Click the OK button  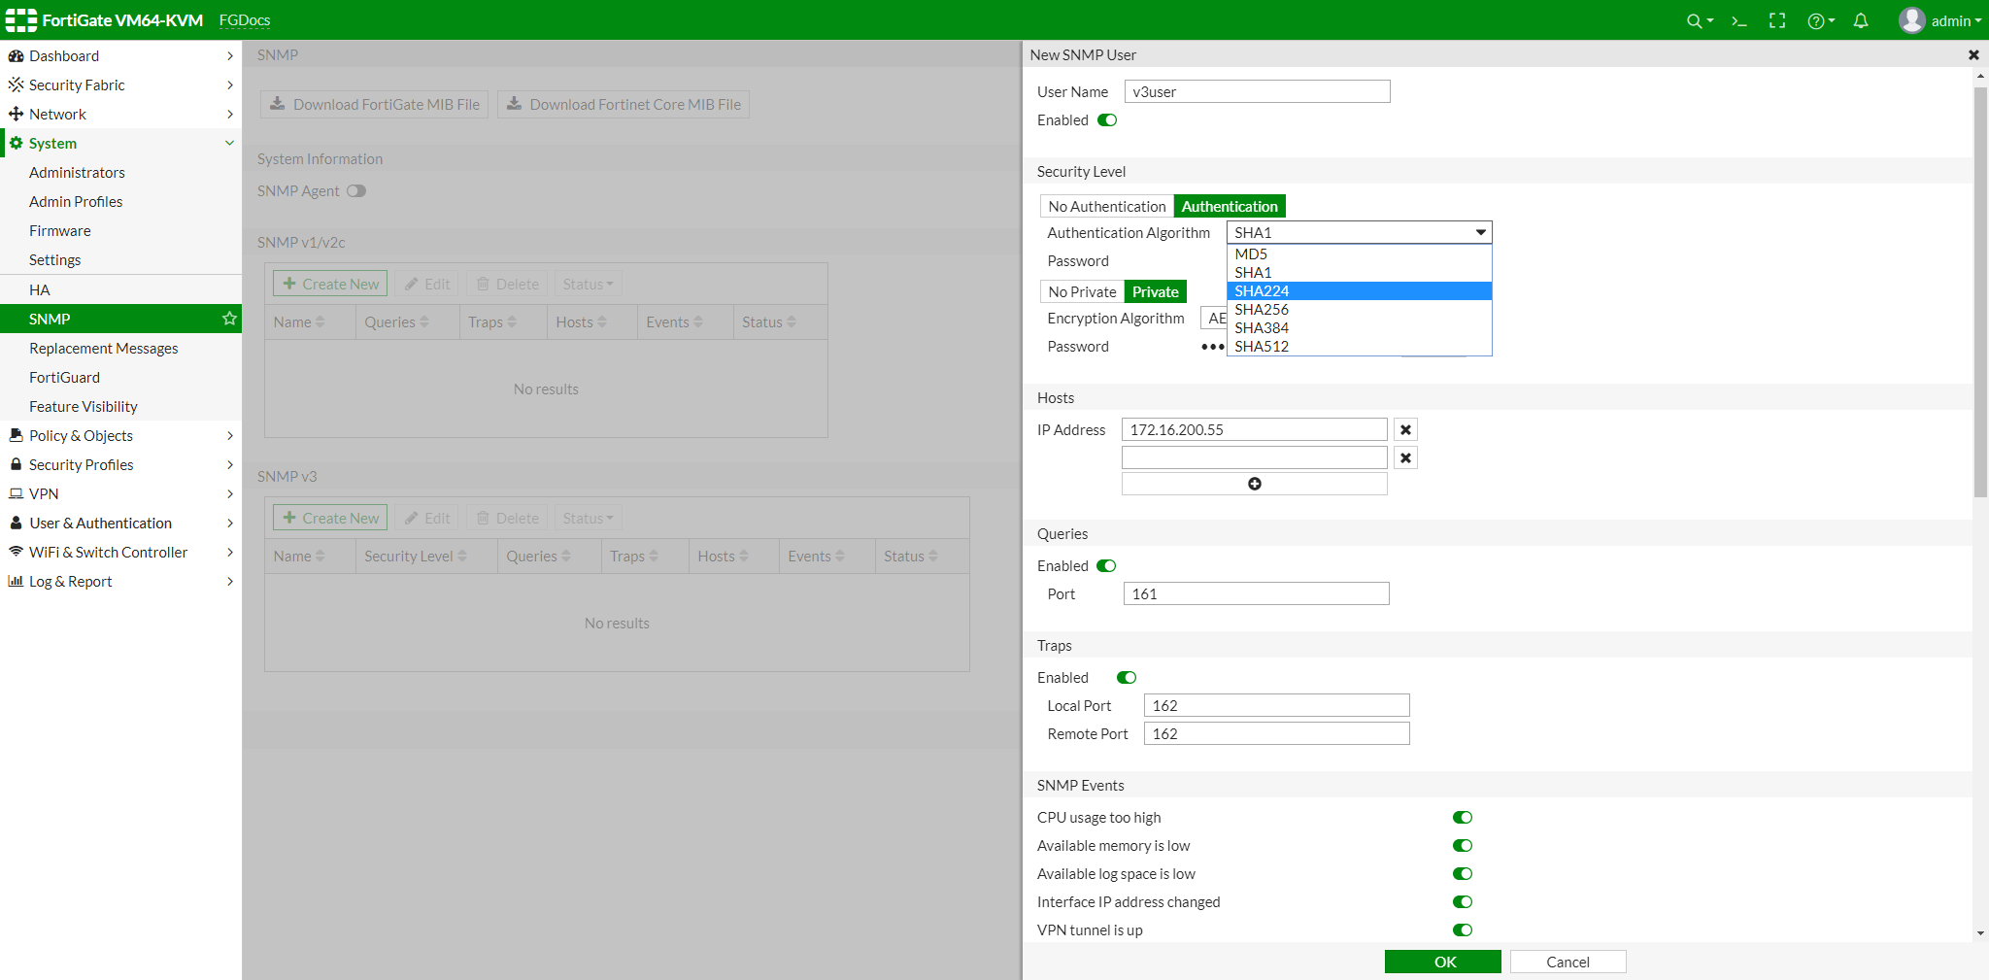click(x=1443, y=962)
